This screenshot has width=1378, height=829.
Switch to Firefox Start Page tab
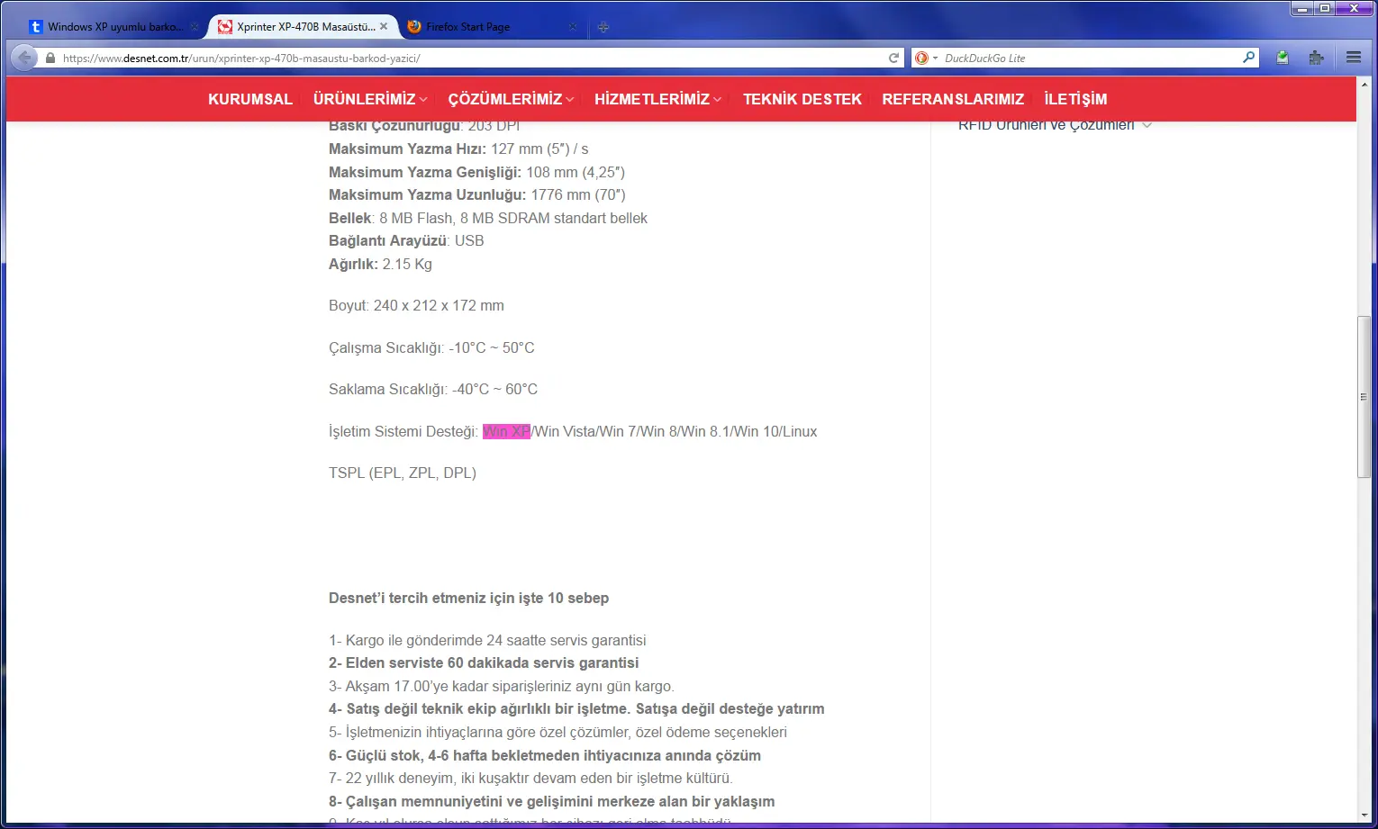pos(491,27)
